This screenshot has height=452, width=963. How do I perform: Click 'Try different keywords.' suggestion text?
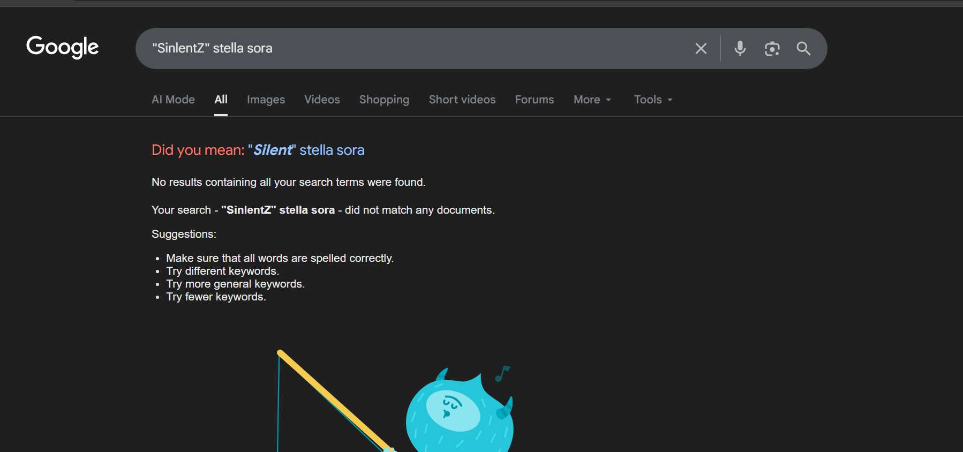(223, 271)
